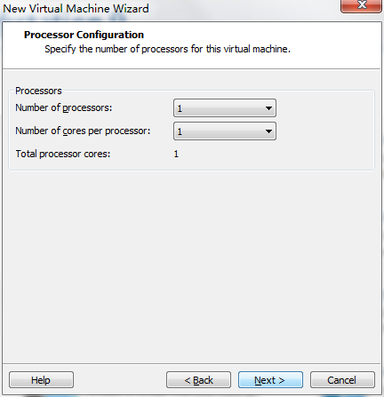Click the total processor cores value

pos(176,154)
